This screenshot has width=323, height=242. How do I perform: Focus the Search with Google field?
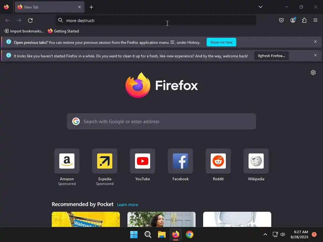click(x=161, y=121)
